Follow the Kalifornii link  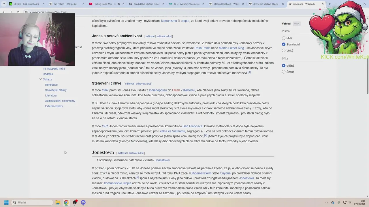coord(189,90)
